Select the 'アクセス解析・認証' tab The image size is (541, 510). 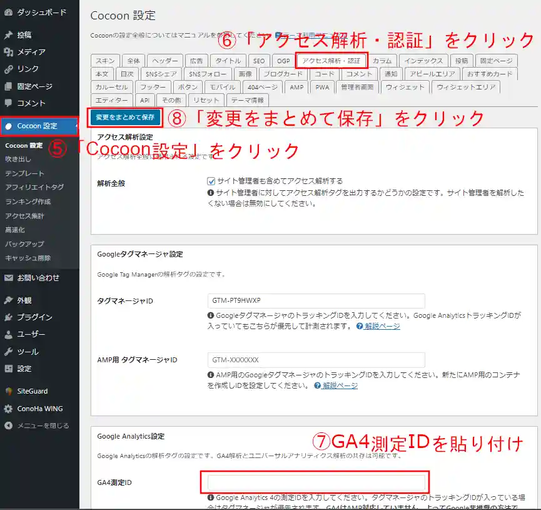331,61
